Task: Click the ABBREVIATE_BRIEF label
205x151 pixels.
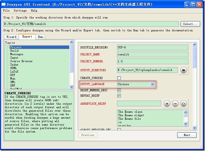Action: 93,104
